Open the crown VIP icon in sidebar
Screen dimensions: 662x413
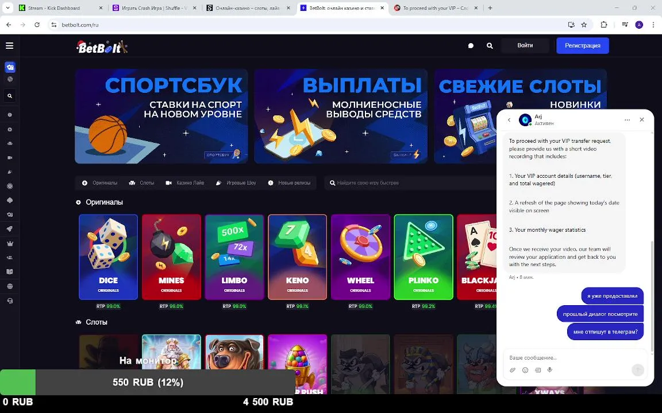(x=10, y=243)
